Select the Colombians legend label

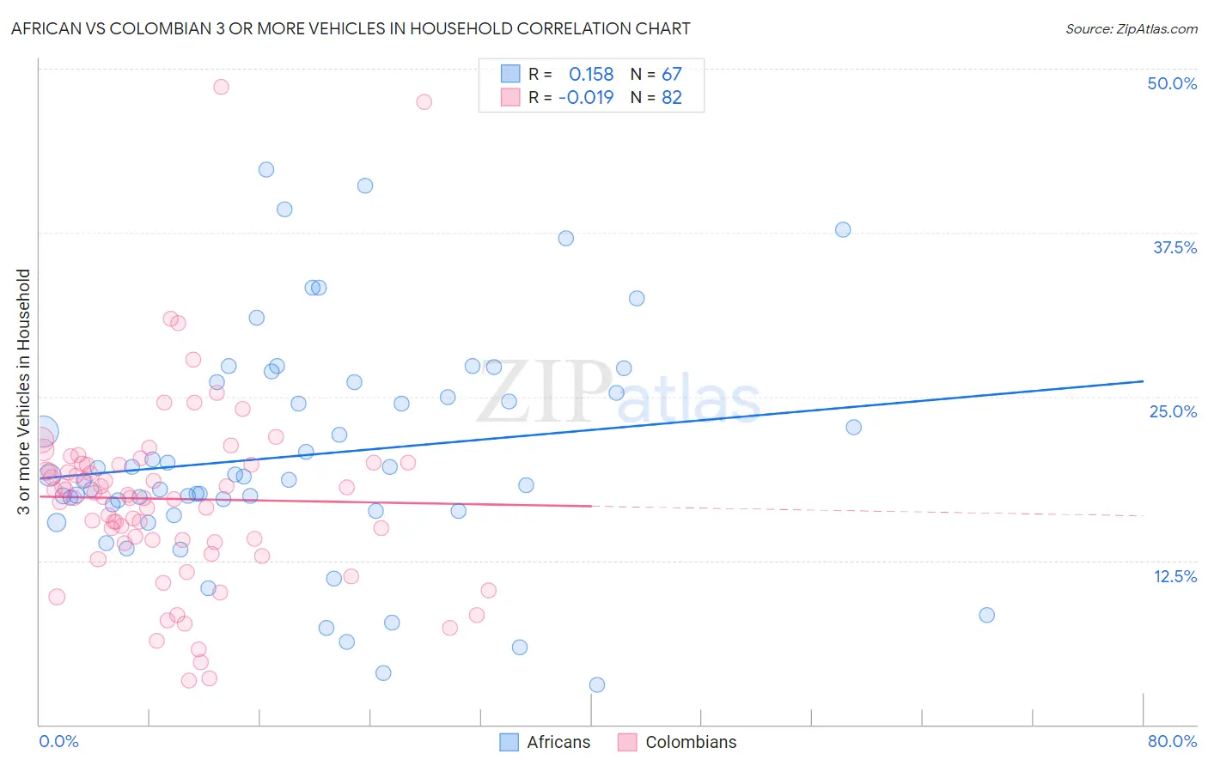coord(691,742)
